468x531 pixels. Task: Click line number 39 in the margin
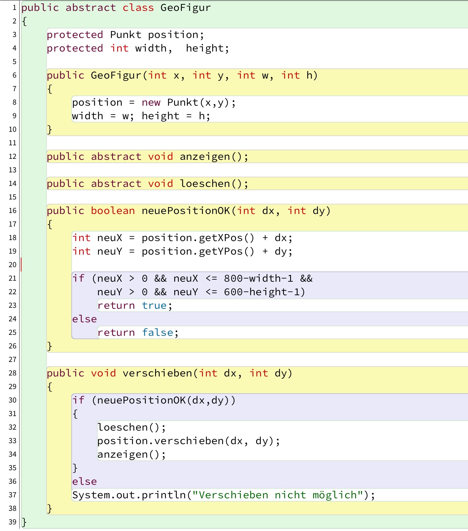13,522
